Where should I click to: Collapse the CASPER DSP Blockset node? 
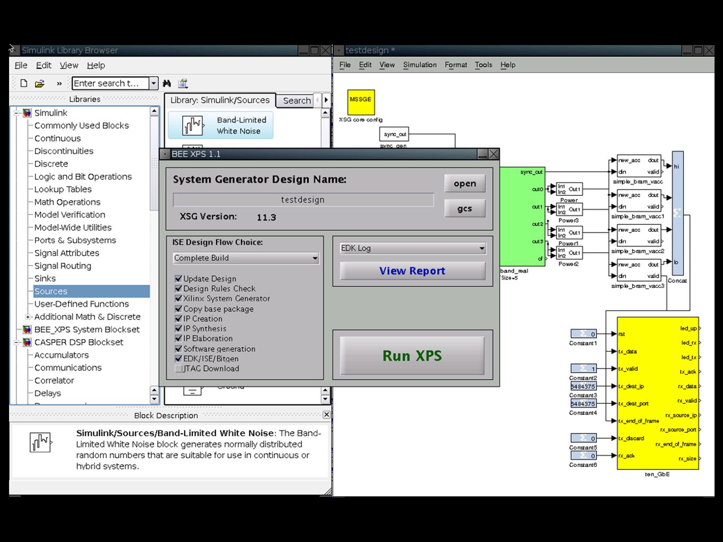point(16,342)
